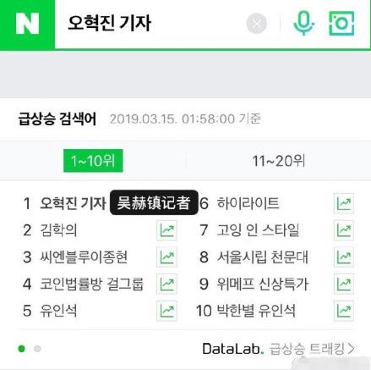Viewport: 371px width, 370px height.
Task: Select the first green page indicator dot
Action: (21, 349)
